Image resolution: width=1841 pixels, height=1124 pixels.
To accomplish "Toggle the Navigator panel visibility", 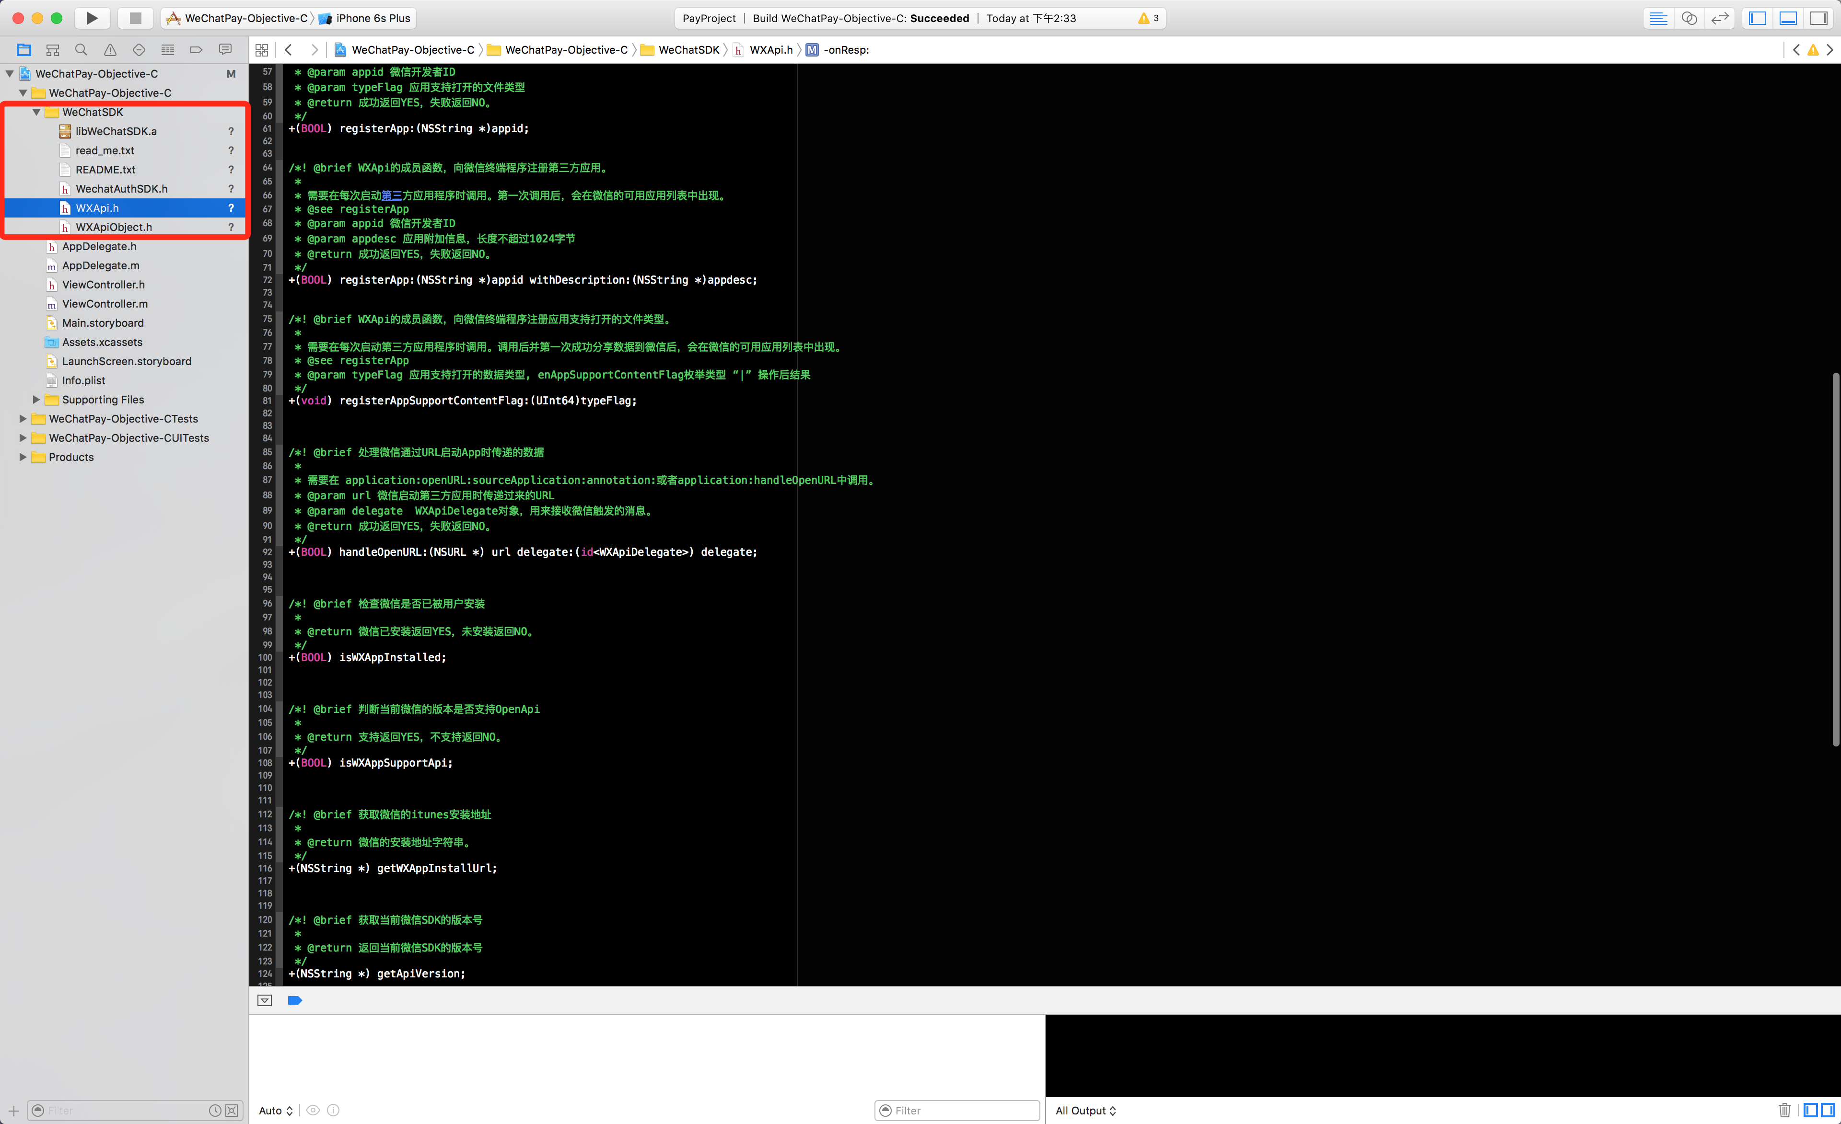I will [x=1757, y=18].
